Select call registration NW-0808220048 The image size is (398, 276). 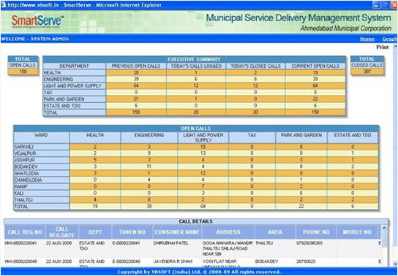20,261
